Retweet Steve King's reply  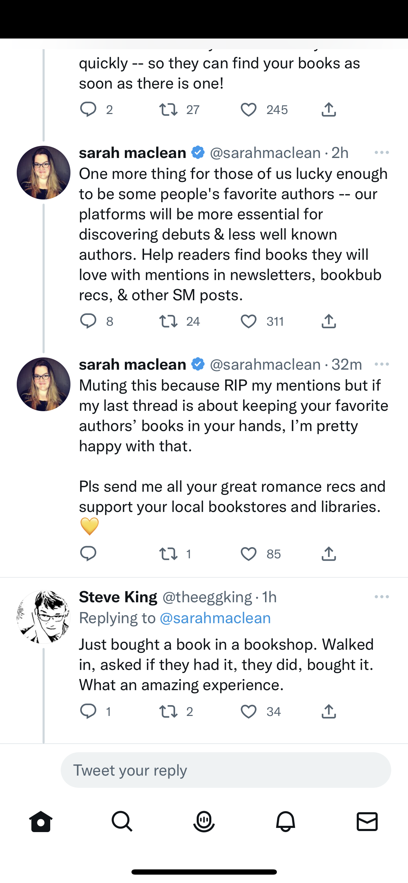point(168,711)
